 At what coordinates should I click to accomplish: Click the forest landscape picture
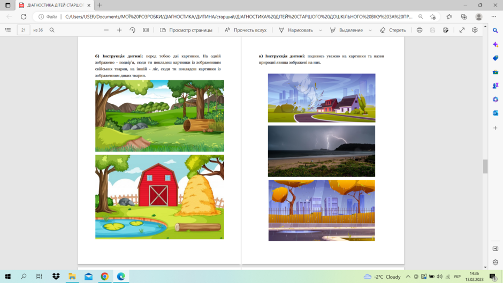[159, 116]
